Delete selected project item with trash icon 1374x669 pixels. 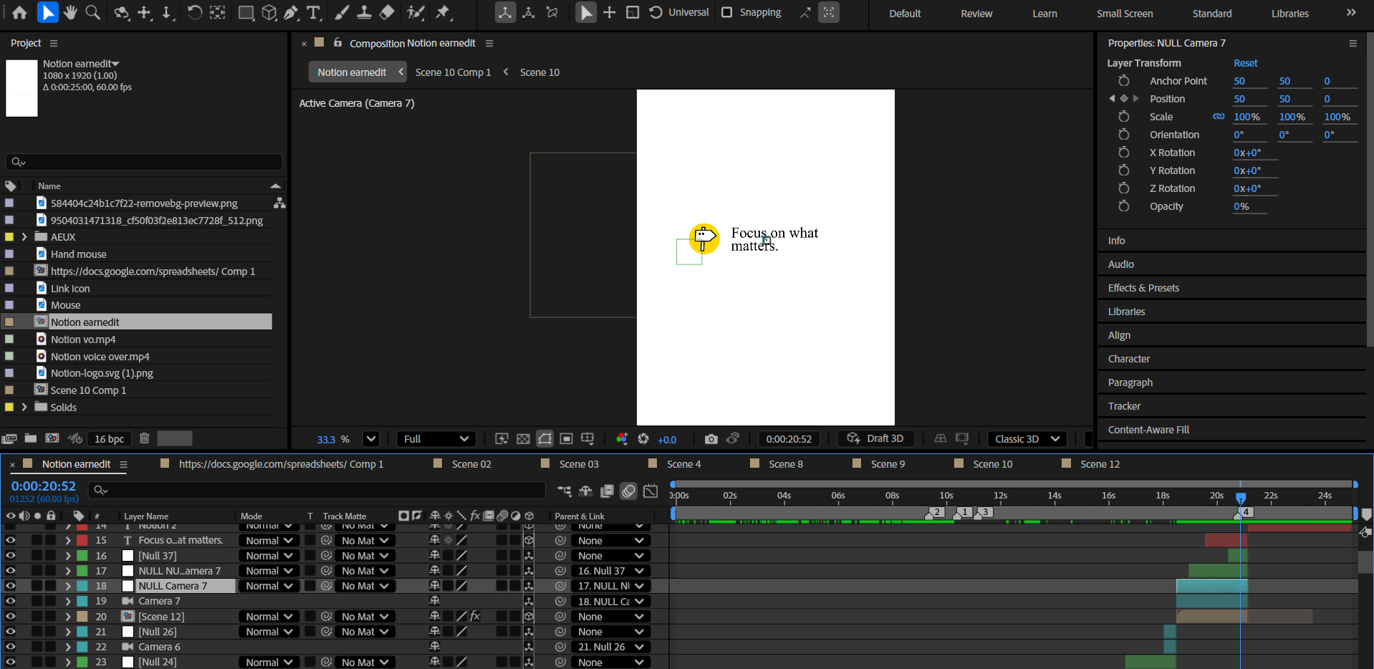point(144,438)
